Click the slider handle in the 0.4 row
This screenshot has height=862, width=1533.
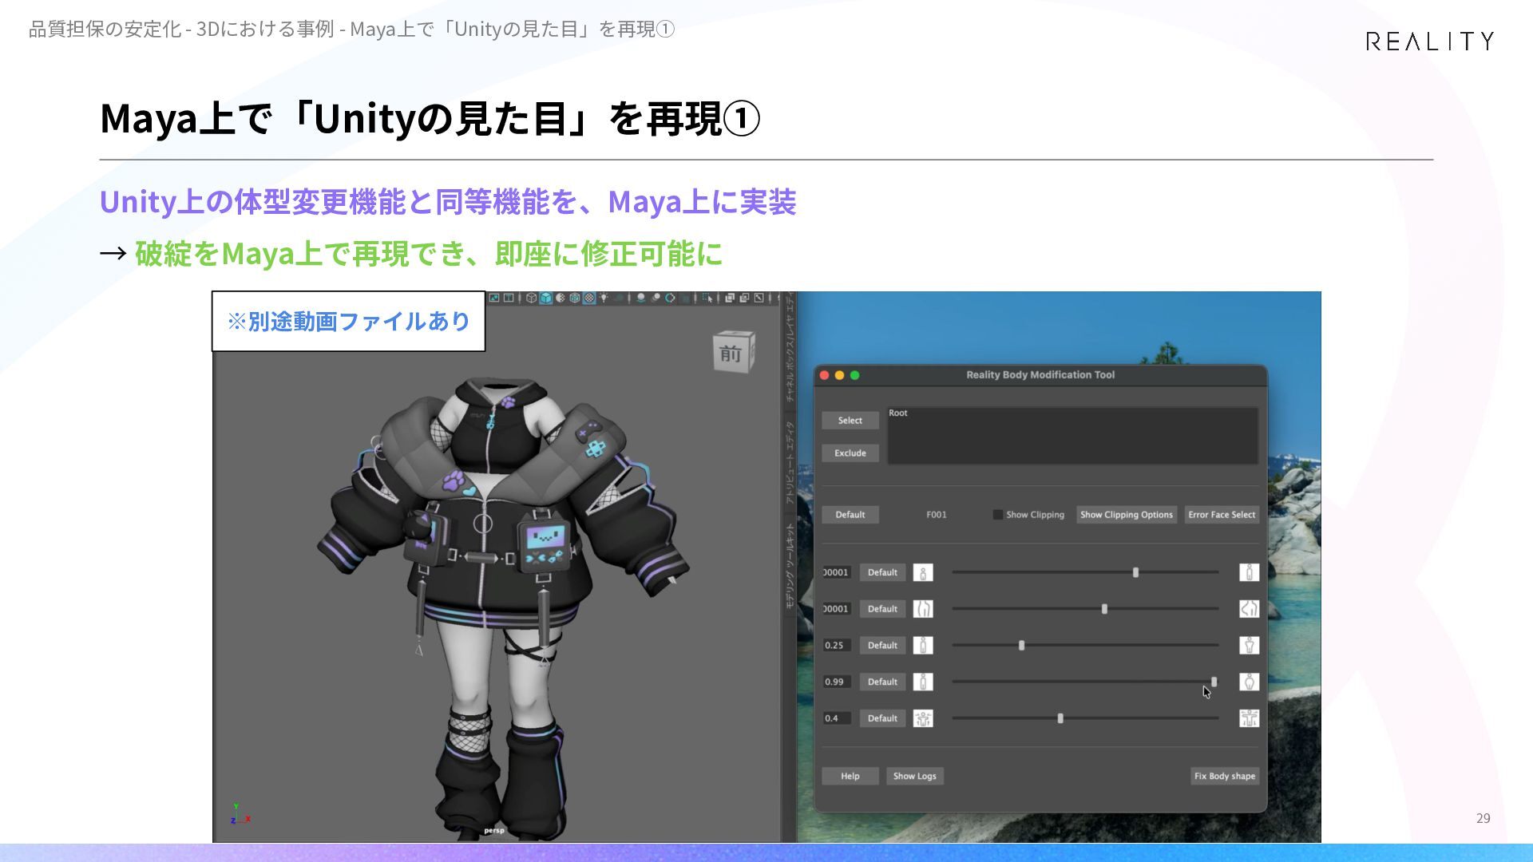(1060, 719)
